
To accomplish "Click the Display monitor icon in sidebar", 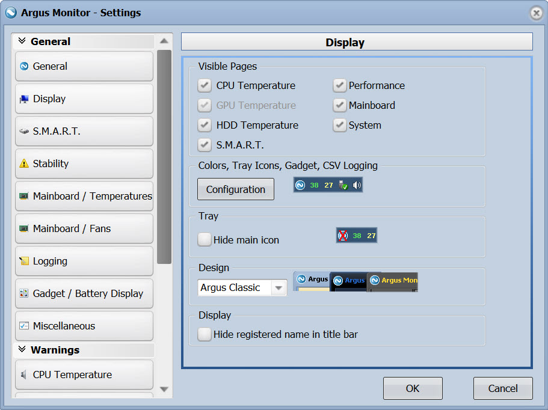I will [24, 99].
